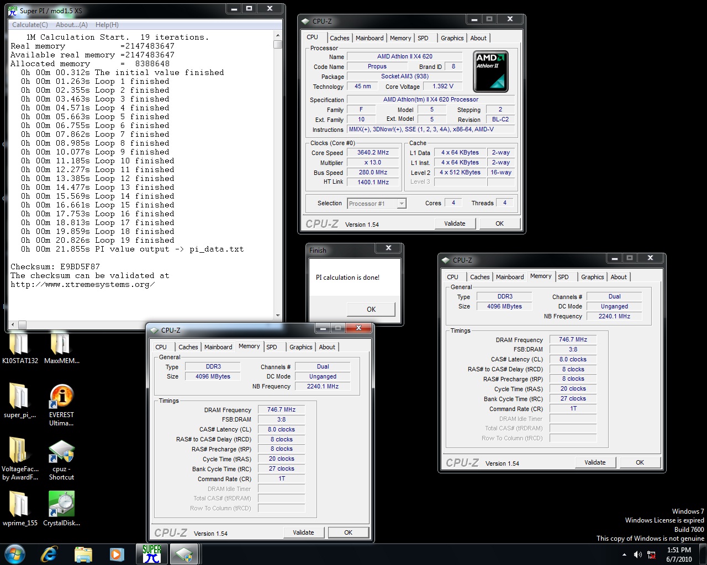Click the Name field AMD Athlon II X4 620
Image resolution: width=707 pixels, height=565 pixels.
(405, 56)
